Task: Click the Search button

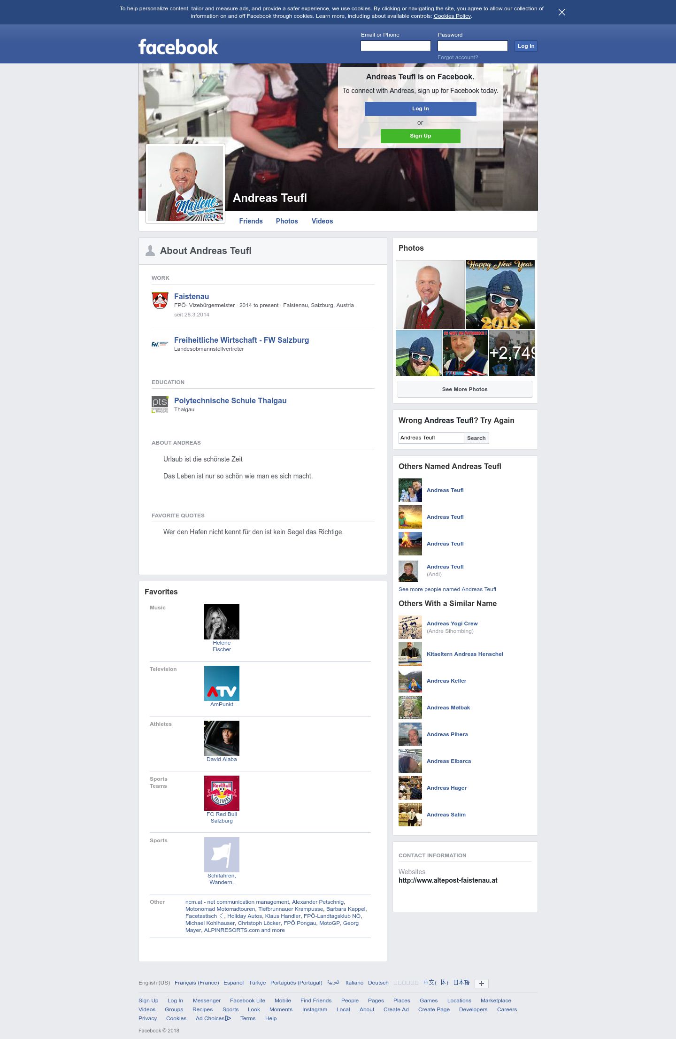Action: coord(476,438)
